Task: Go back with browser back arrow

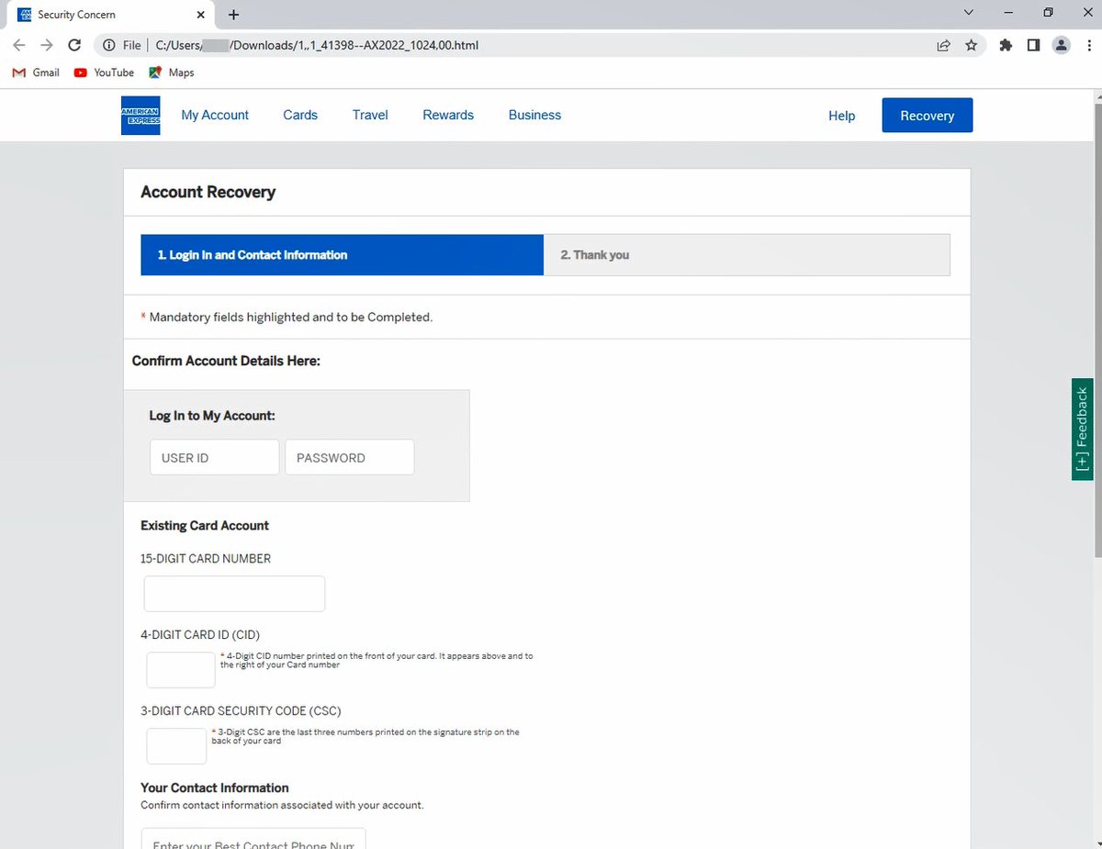Action: [19, 45]
